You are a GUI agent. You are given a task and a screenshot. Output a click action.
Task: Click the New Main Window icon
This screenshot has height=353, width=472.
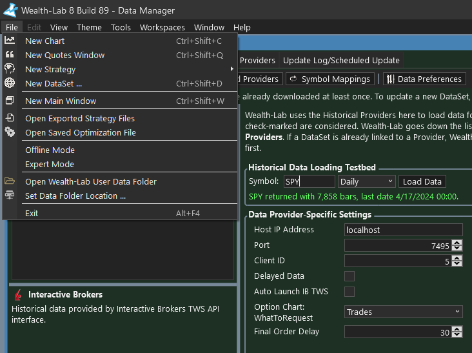point(10,101)
